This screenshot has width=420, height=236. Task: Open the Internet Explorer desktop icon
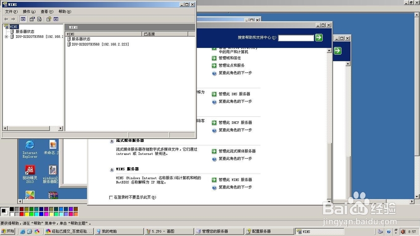coord(30,149)
